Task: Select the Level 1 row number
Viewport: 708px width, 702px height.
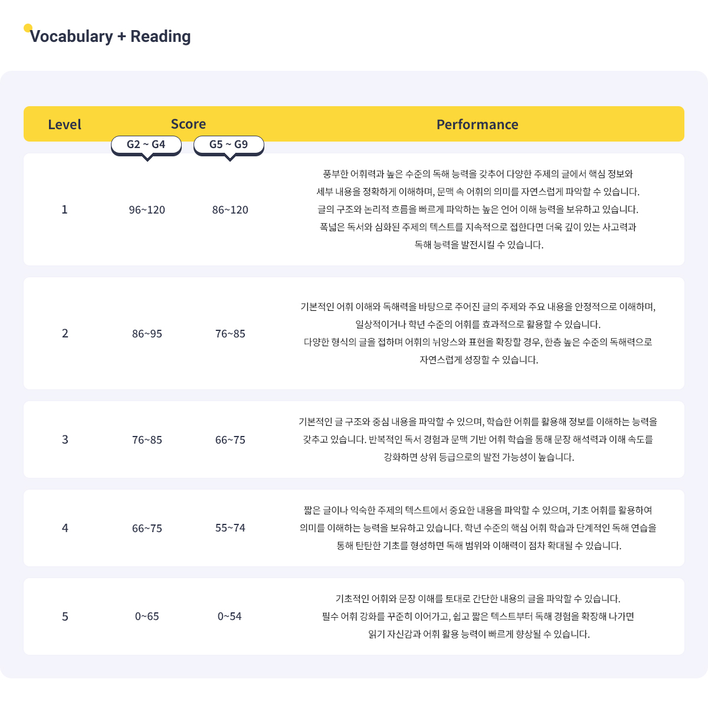Action: [x=65, y=209]
